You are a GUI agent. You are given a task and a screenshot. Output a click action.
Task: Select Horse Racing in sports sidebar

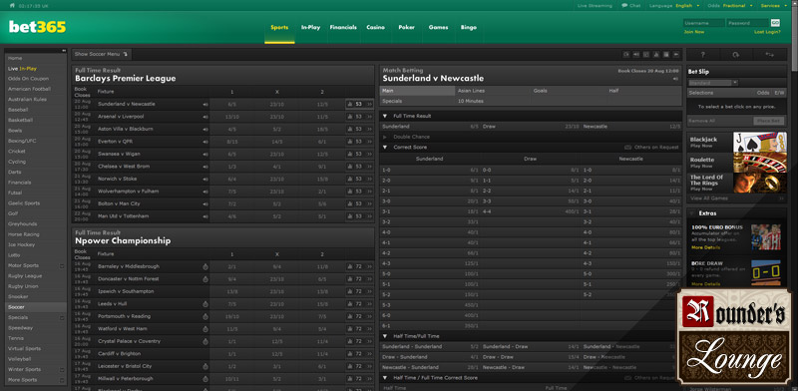point(24,234)
